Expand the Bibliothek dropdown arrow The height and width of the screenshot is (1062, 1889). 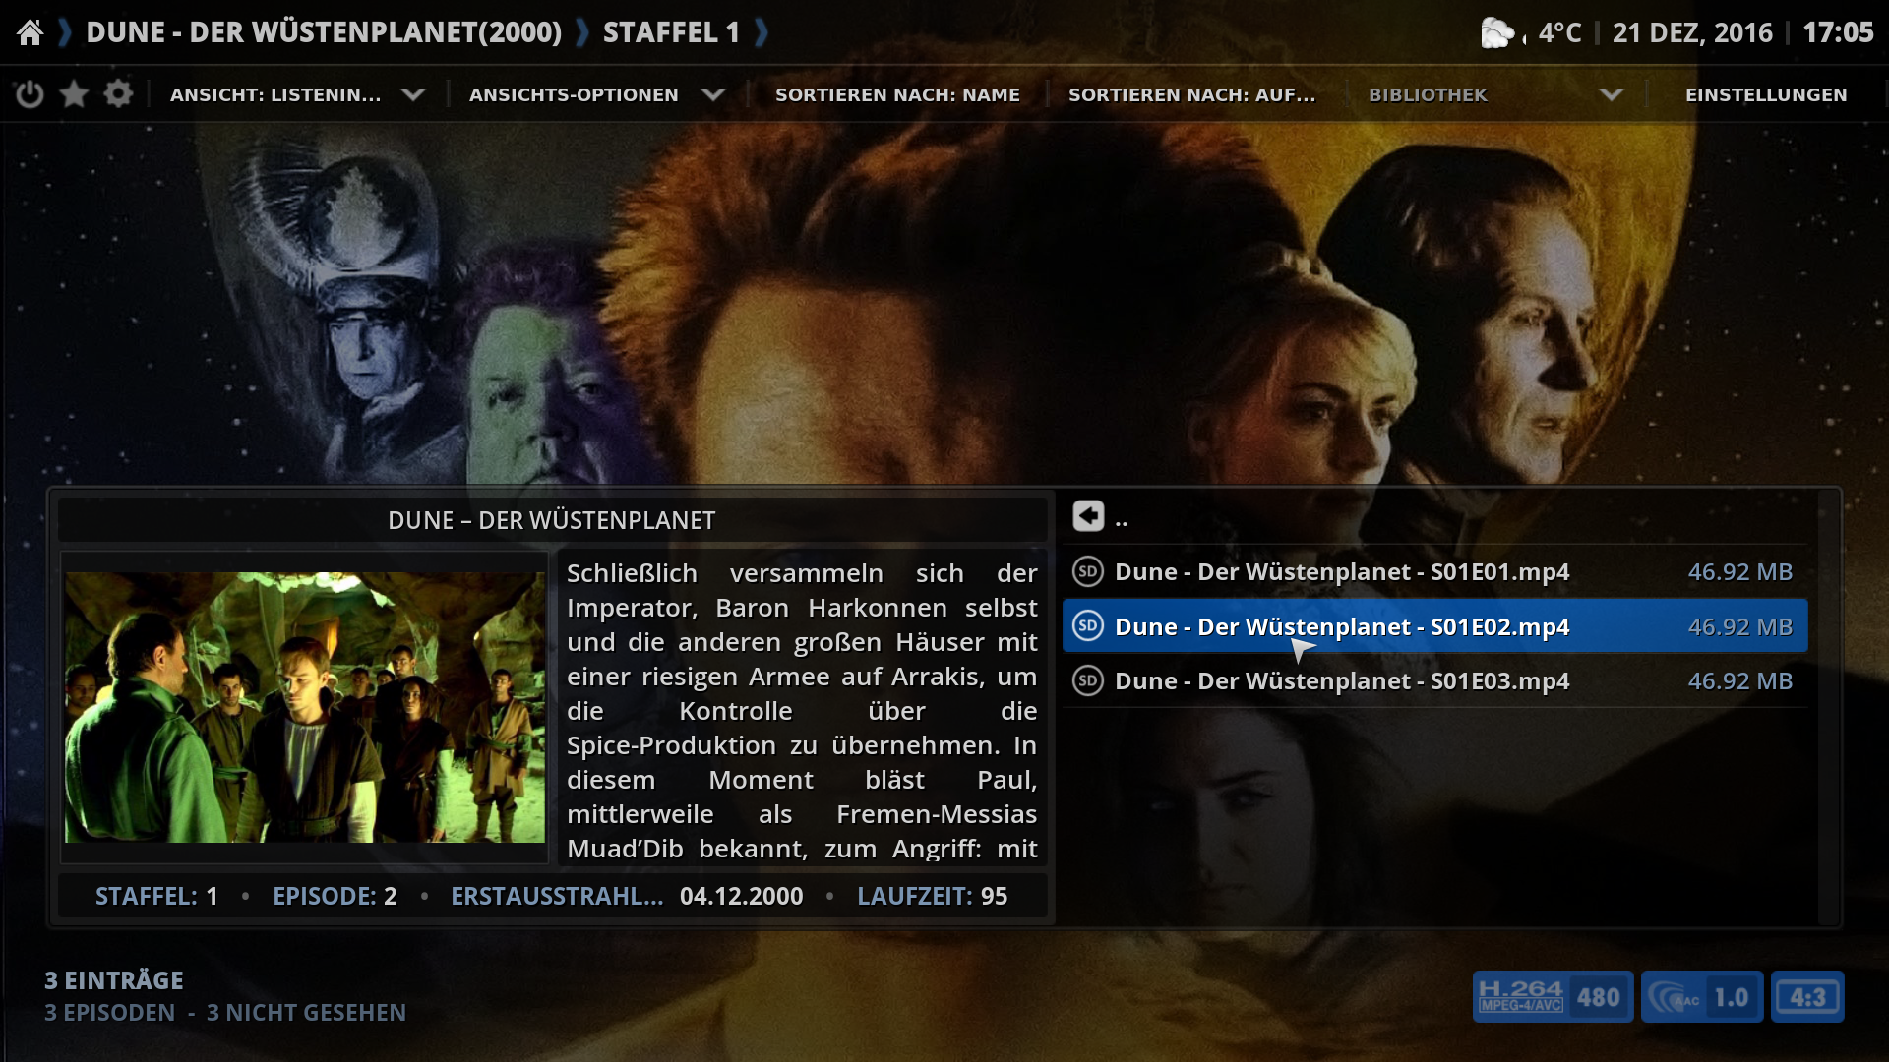[1611, 94]
